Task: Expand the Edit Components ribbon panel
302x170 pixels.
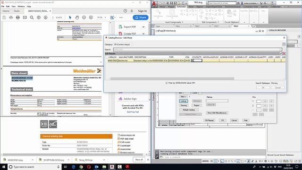Action: [x=210, y=22]
